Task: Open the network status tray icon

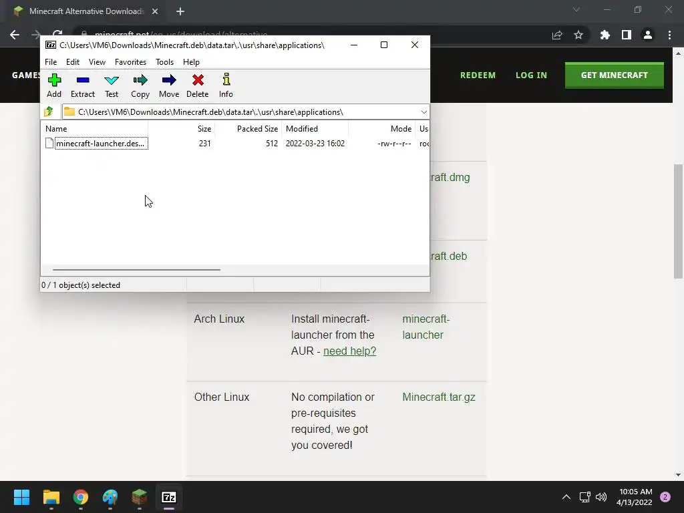Action: click(x=584, y=497)
